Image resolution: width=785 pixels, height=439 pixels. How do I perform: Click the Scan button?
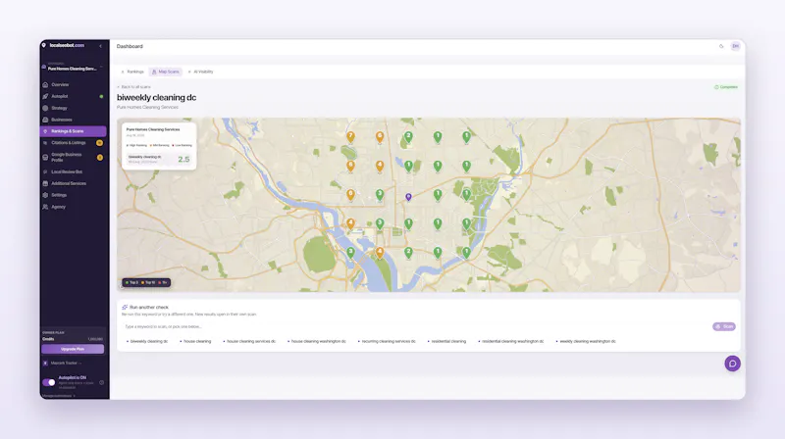click(724, 326)
